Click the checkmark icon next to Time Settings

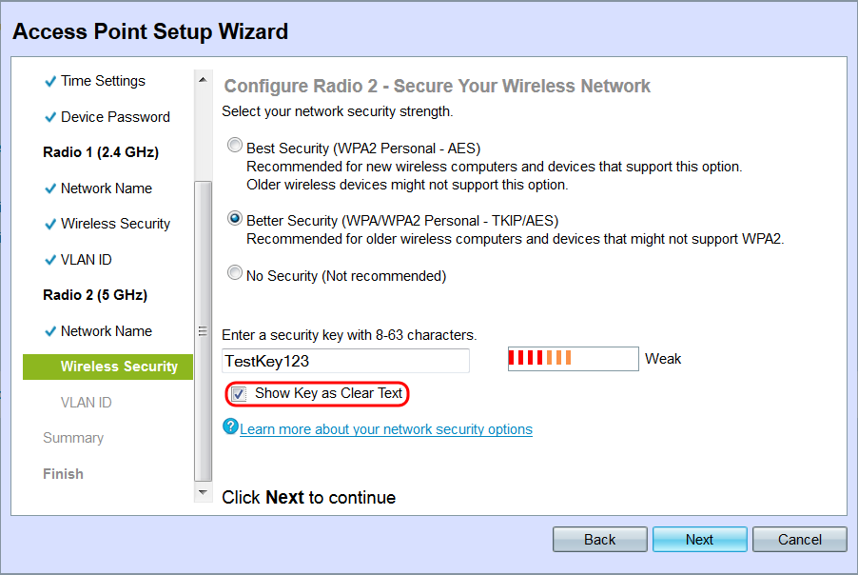point(49,82)
